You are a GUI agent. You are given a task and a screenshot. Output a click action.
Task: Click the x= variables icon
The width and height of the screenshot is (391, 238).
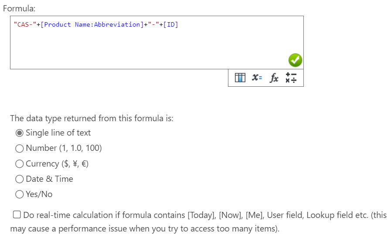(257, 78)
